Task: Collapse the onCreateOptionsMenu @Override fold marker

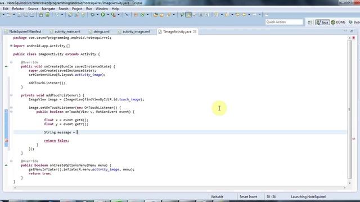Action: [11, 161]
